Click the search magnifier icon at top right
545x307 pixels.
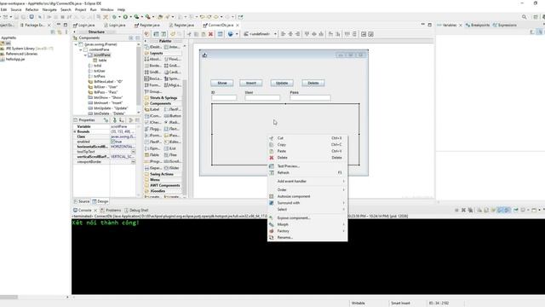pyautogui.click(x=524, y=17)
